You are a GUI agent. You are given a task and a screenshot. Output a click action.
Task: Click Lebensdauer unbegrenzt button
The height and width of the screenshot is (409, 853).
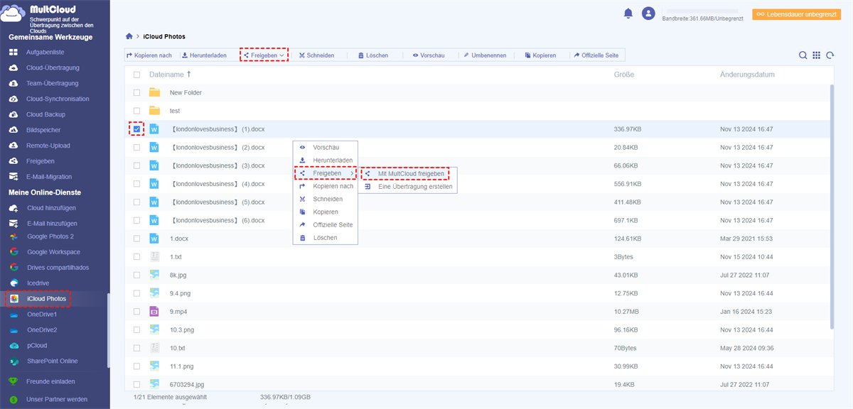[x=796, y=13]
